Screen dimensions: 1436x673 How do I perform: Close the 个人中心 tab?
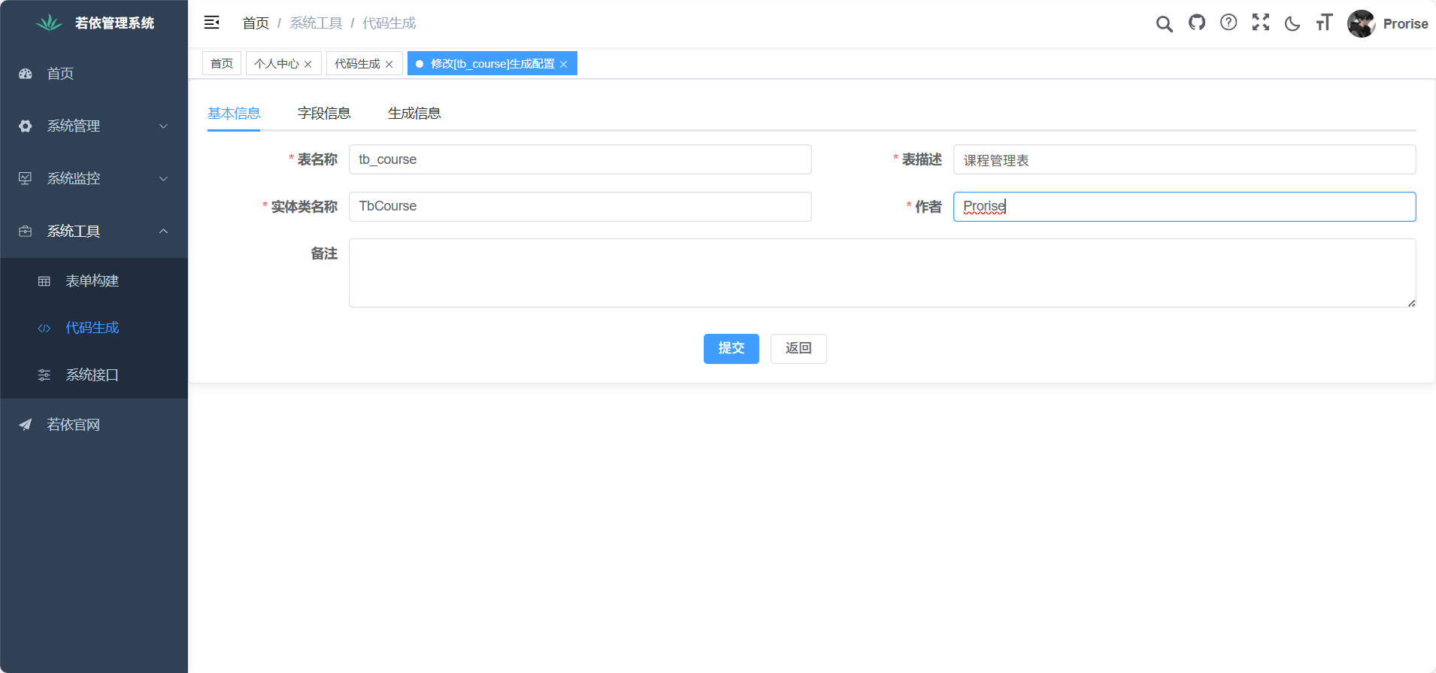click(308, 65)
